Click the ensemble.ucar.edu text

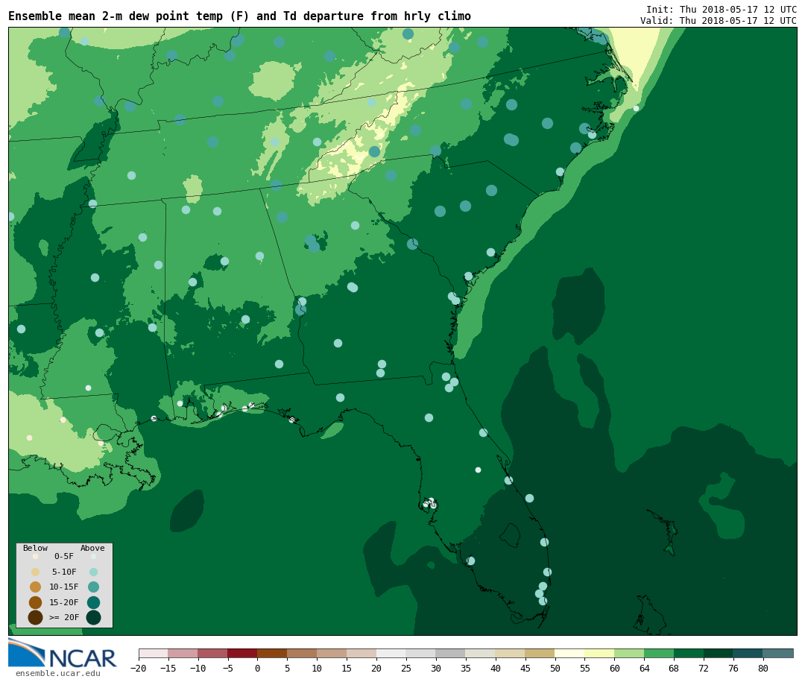(58, 673)
